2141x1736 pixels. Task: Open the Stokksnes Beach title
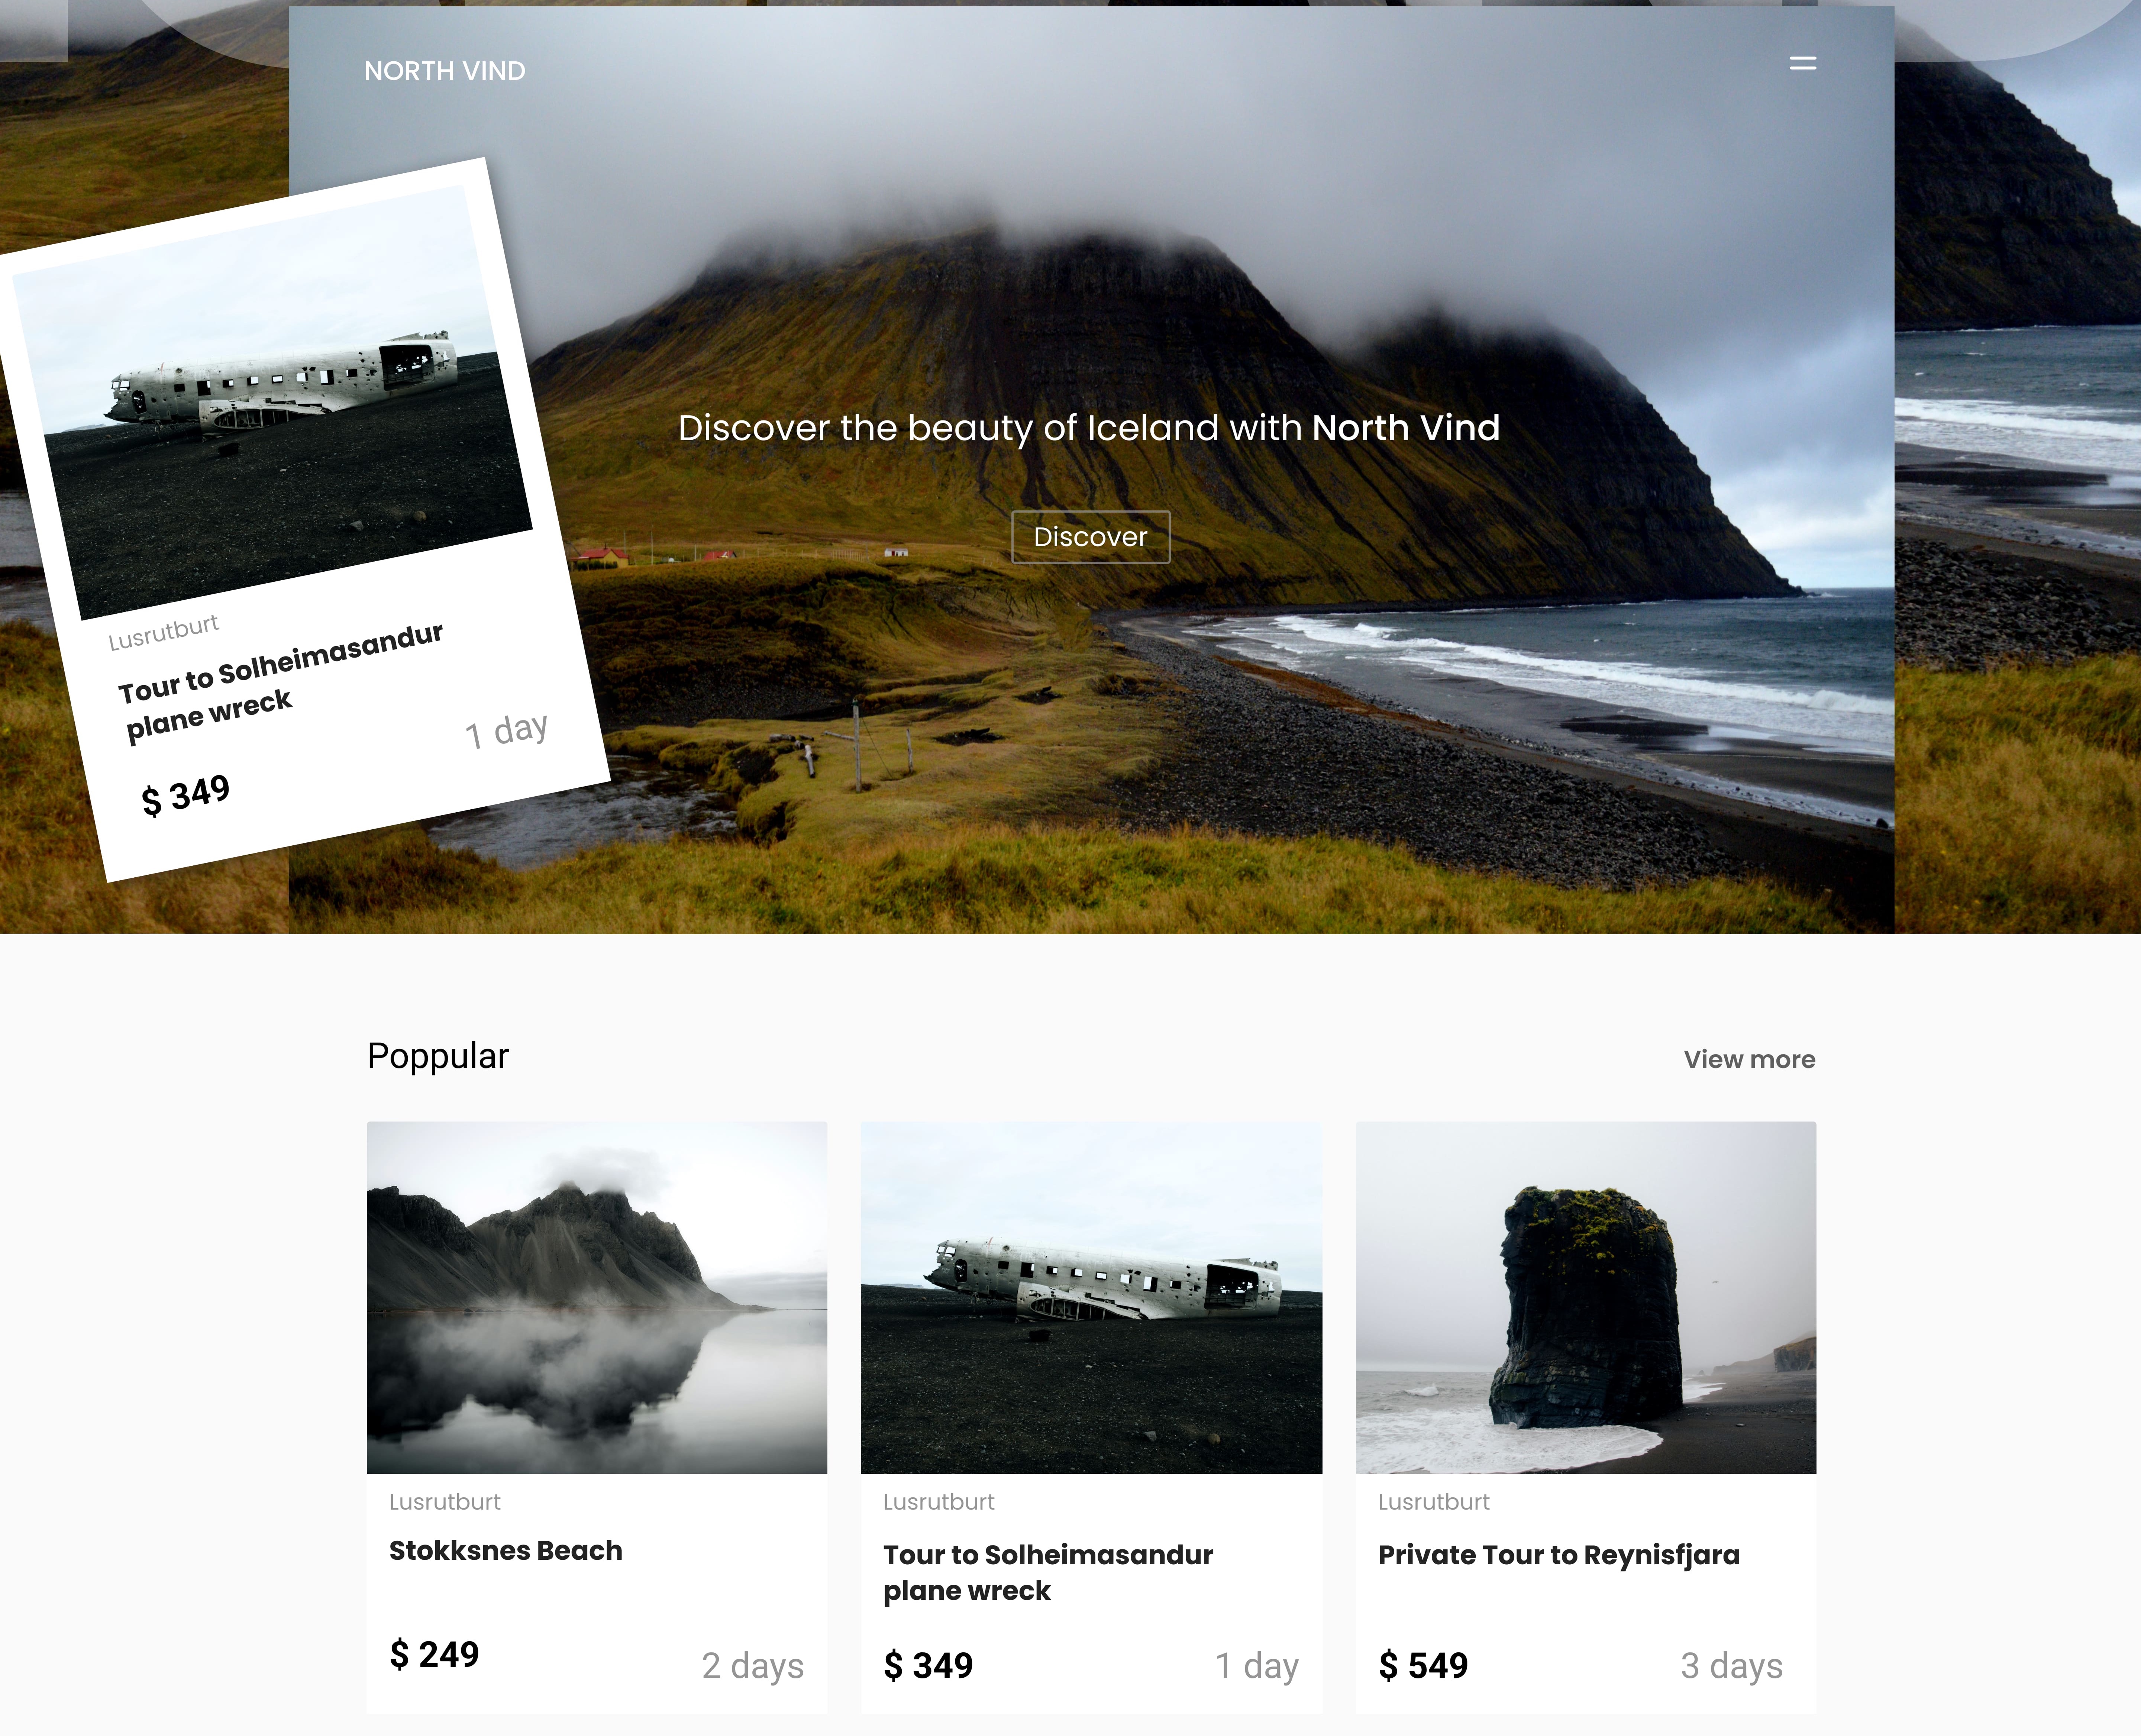tap(505, 1551)
